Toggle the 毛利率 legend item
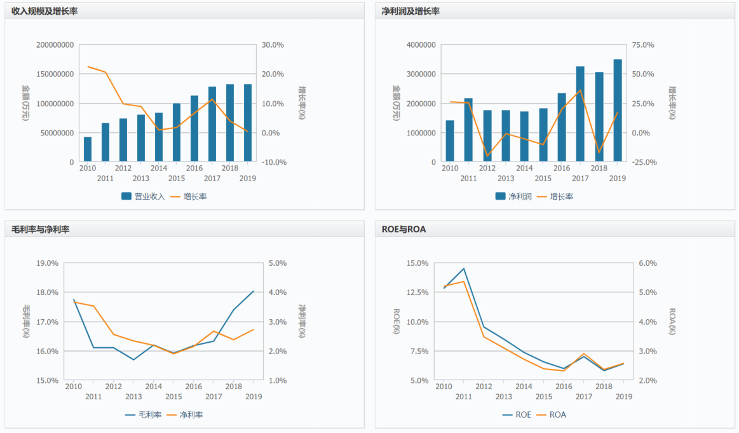Screen dimensions: 739x433 (x=144, y=415)
